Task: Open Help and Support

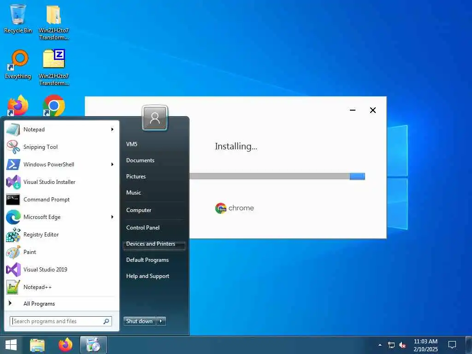Action: (x=147, y=276)
